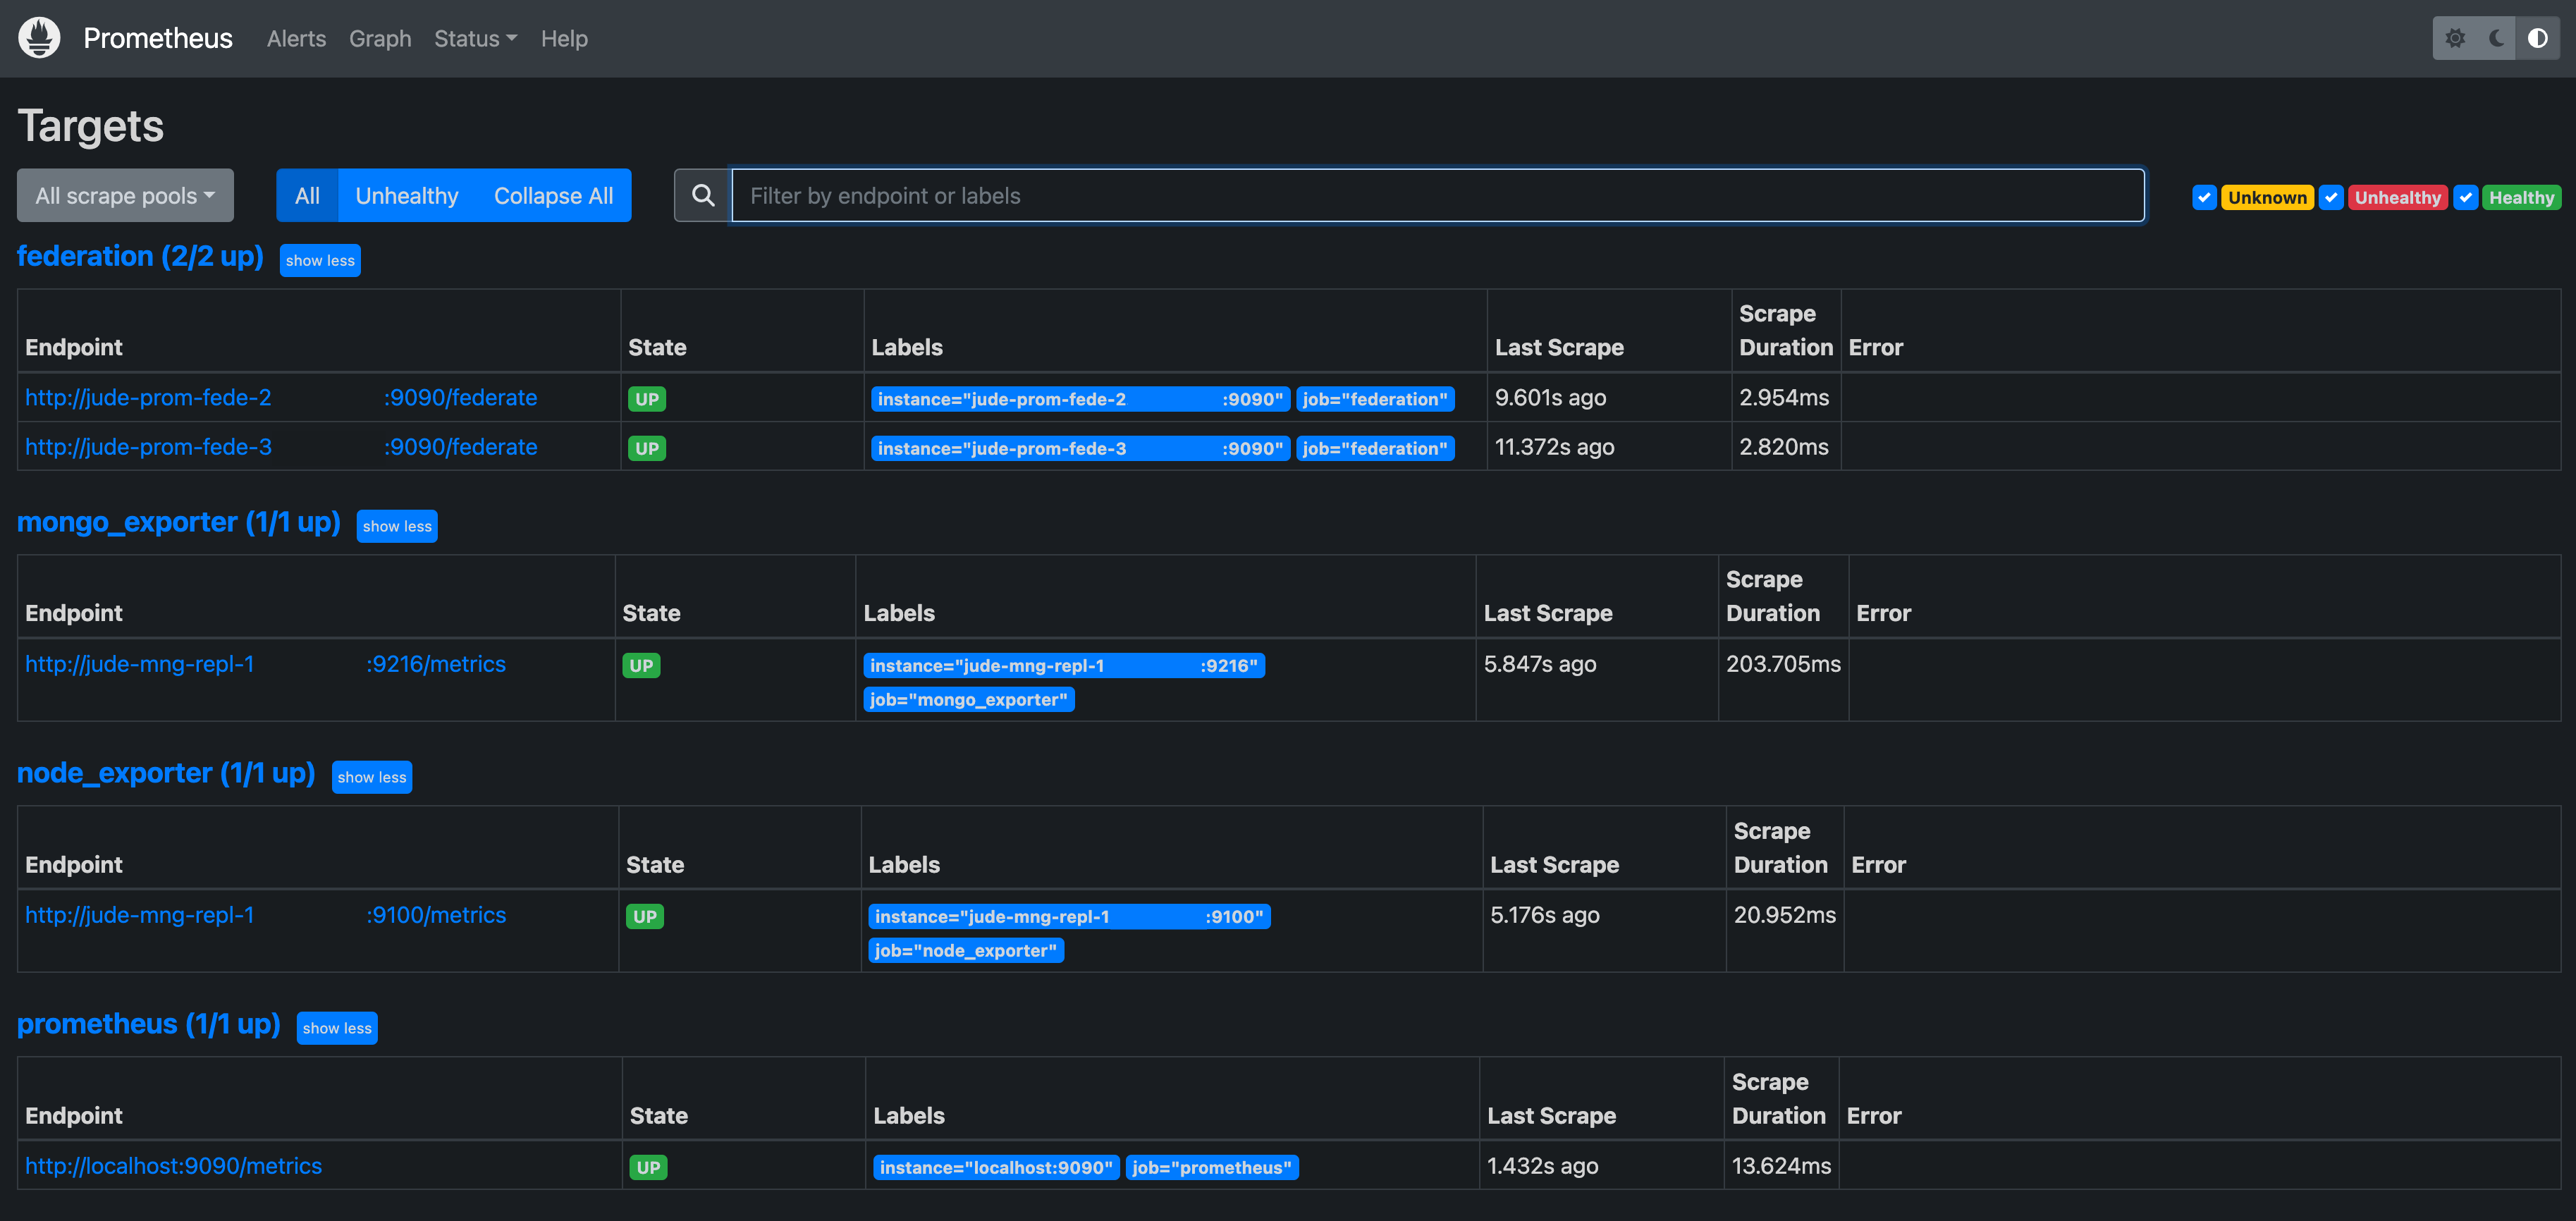2576x1221 pixels.
Task: Go to the Graph page
Action: coord(380,38)
